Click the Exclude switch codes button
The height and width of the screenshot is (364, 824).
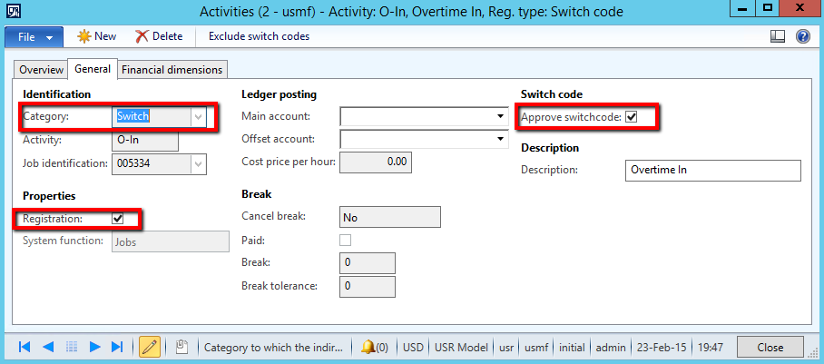(259, 36)
